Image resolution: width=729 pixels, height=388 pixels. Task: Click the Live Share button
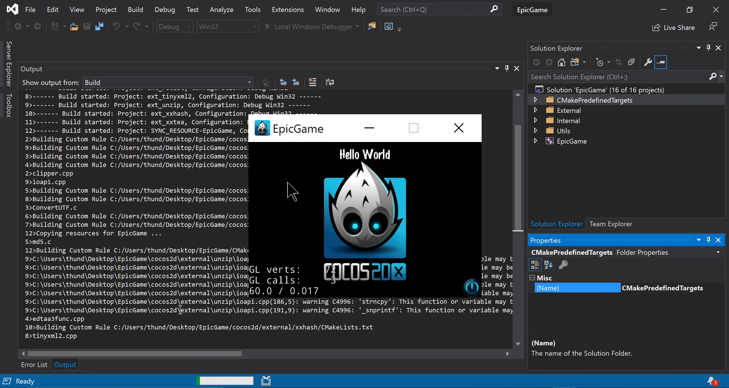point(674,27)
